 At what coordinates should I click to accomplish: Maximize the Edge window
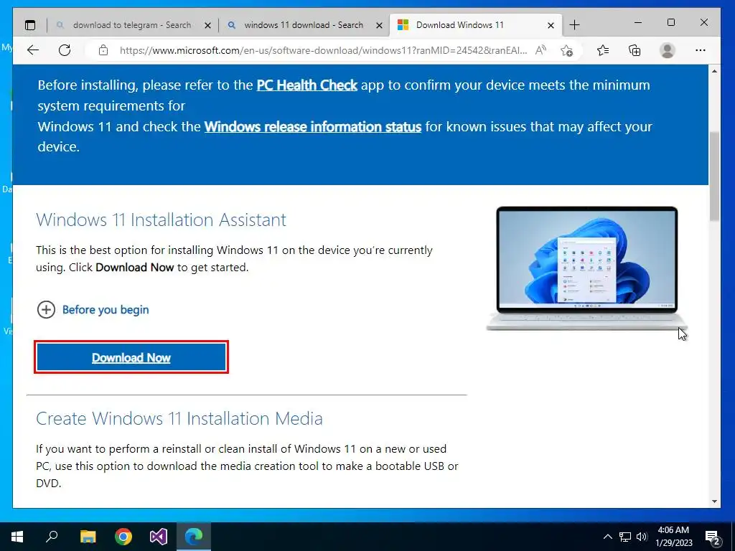click(671, 22)
